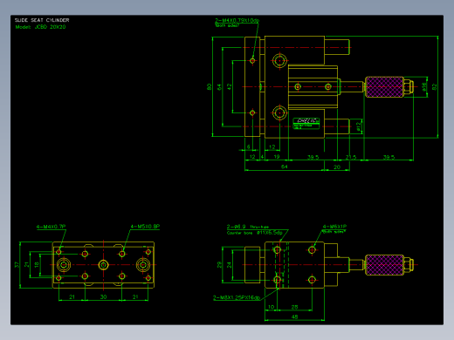The height and width of the screenshot is (340, 454).
Task: Select the "Model: JCBD 20X20" label
Action: click(40, 27)
